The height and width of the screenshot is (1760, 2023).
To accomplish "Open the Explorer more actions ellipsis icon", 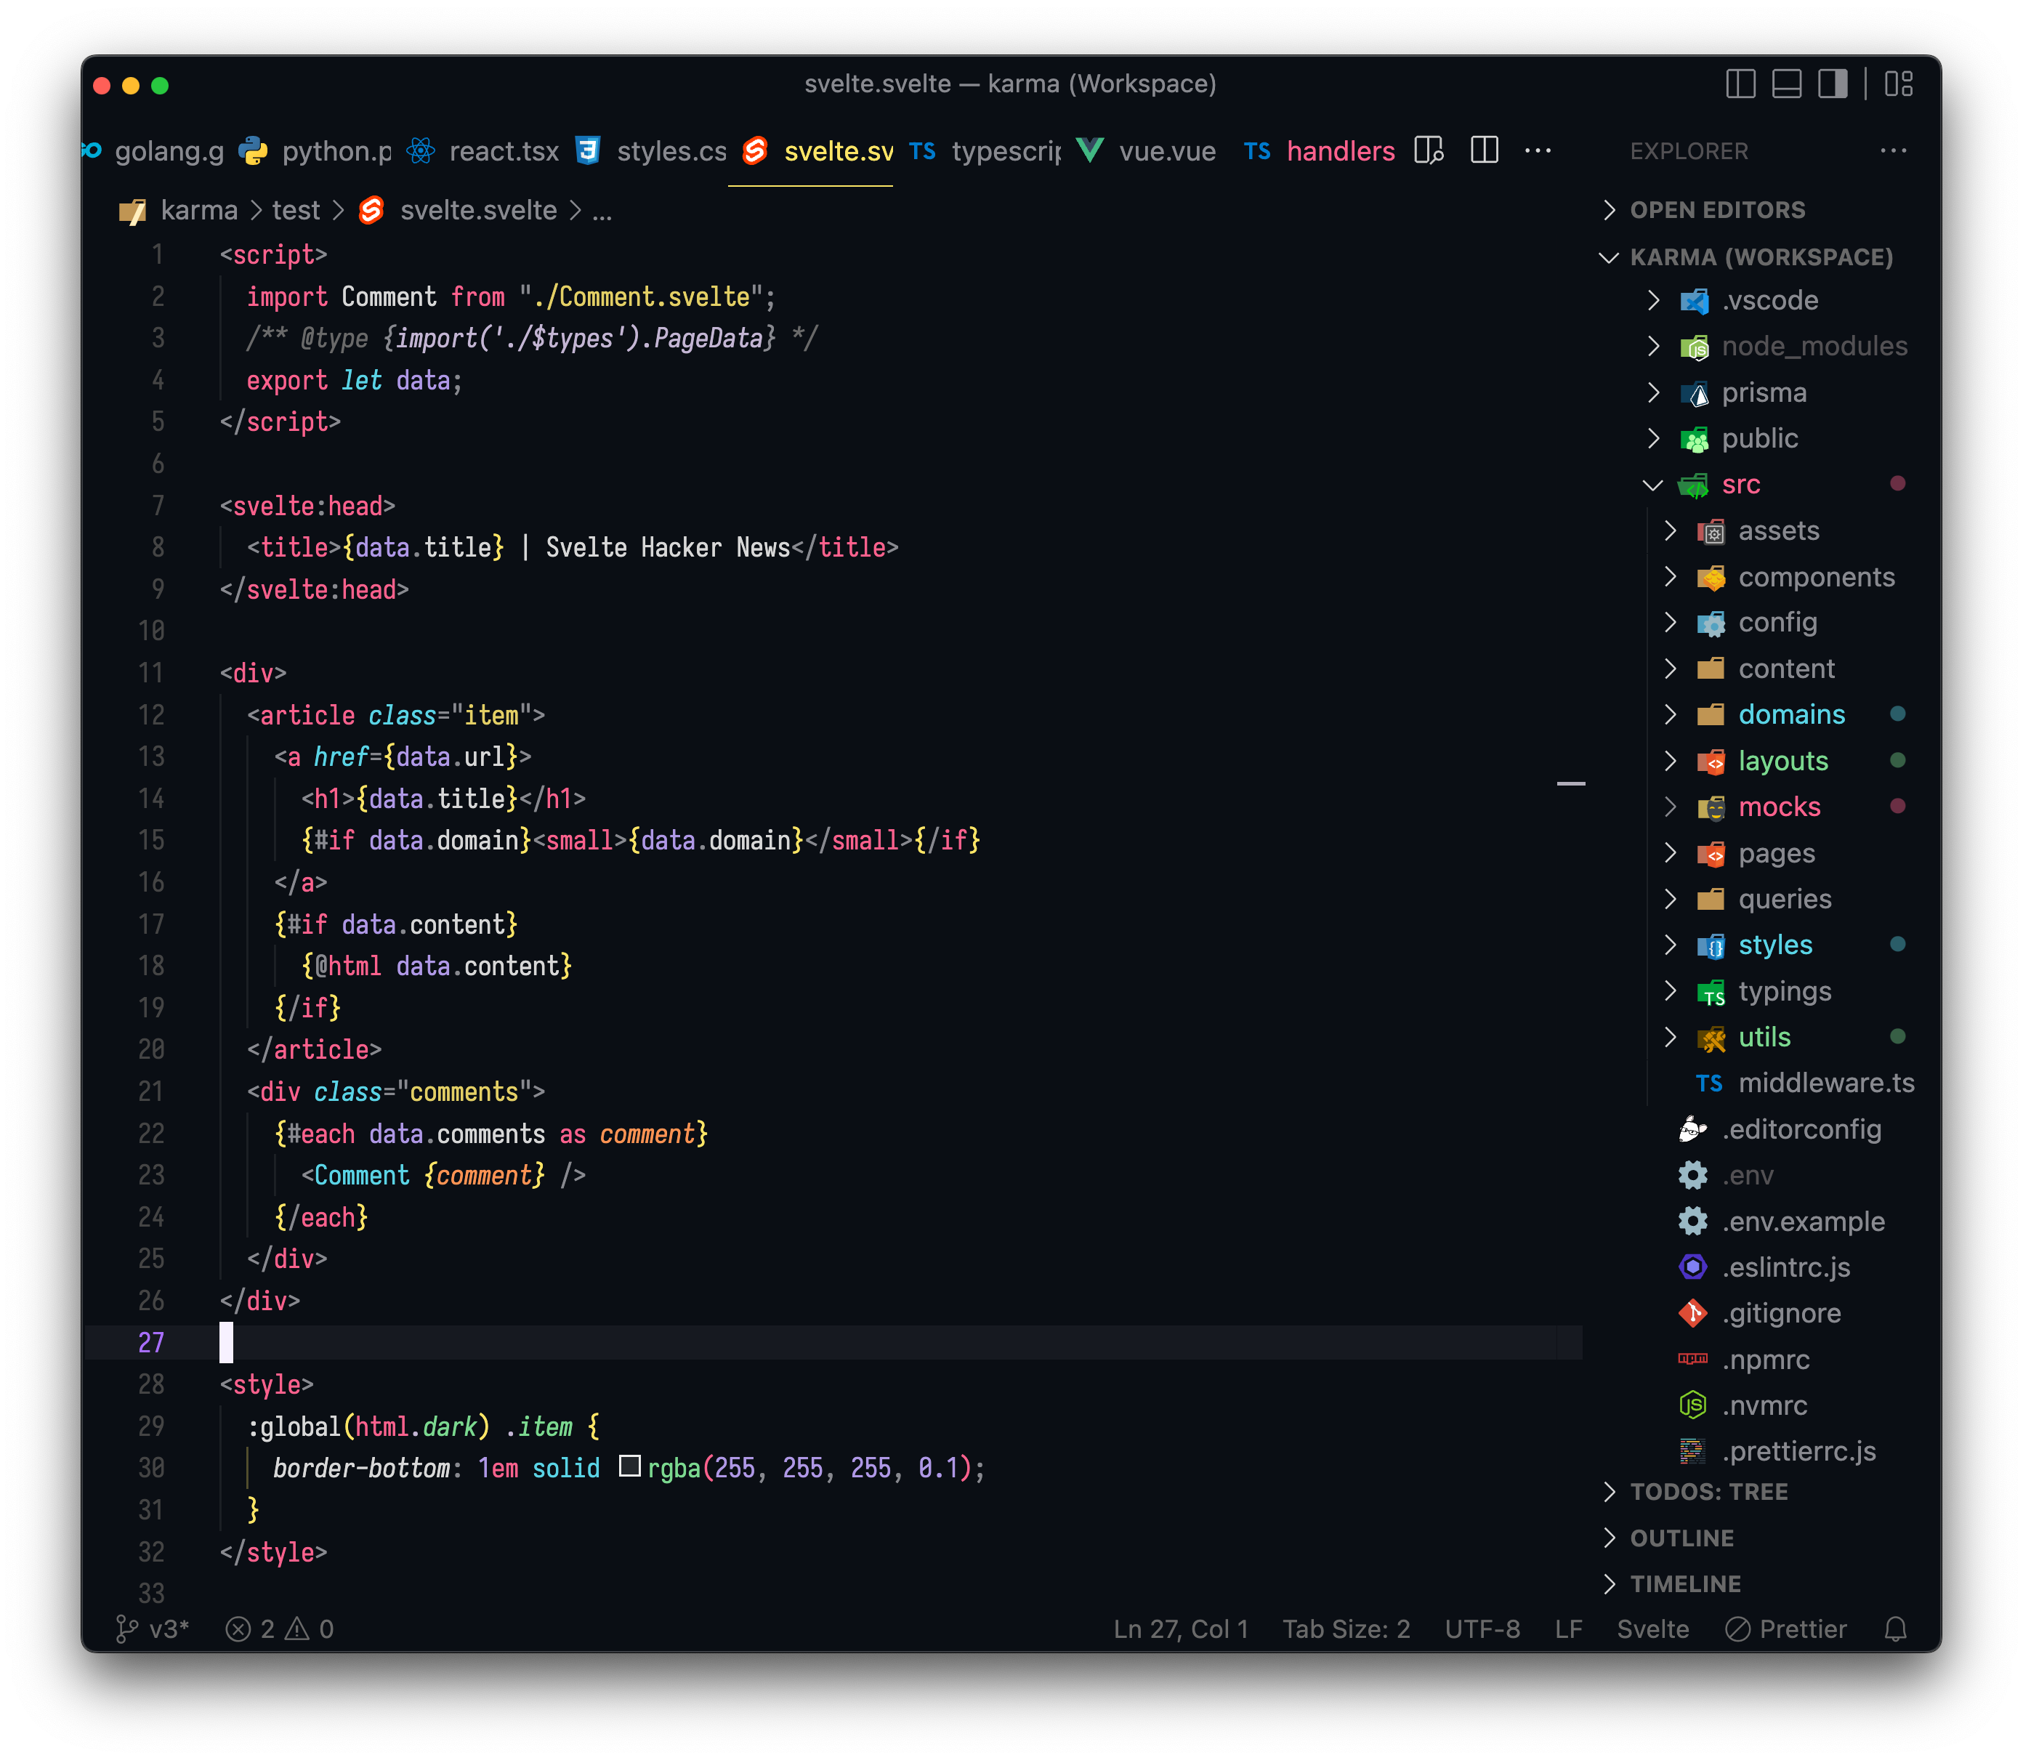I will [1894, 150].
